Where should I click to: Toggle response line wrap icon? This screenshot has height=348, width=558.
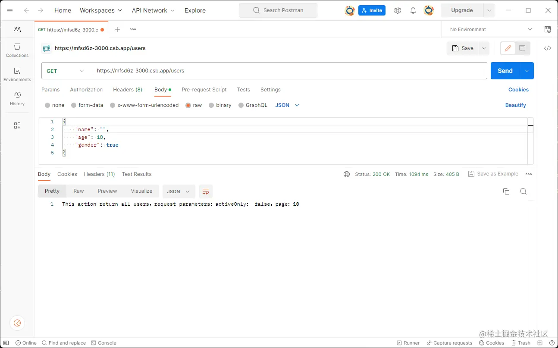point(206,191)
